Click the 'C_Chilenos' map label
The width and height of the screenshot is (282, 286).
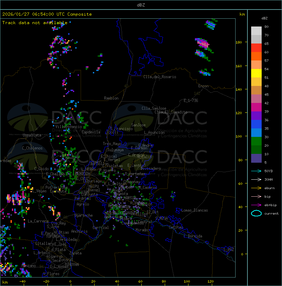32,148
